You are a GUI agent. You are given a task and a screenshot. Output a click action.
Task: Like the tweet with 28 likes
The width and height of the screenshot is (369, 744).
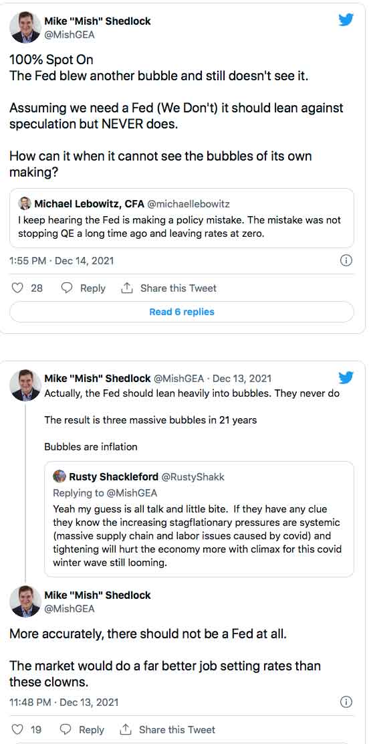(17, 288)
